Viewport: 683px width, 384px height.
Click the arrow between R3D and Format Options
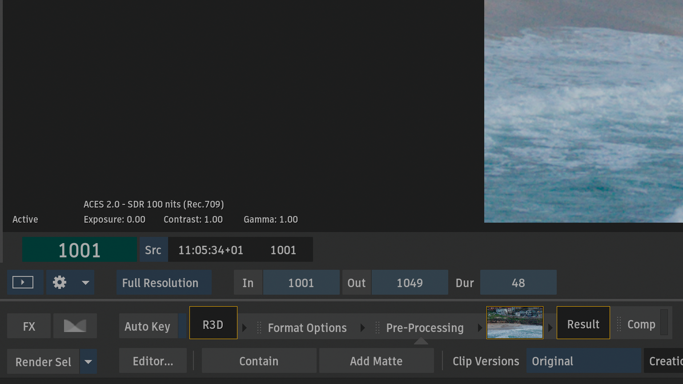click(245, 328)
